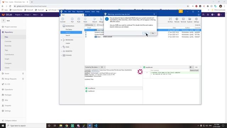Image resolution: width=227 pixels, height=128 pixels.
Task: Select the master branch in sidebar
Action: tap(68, 43)
